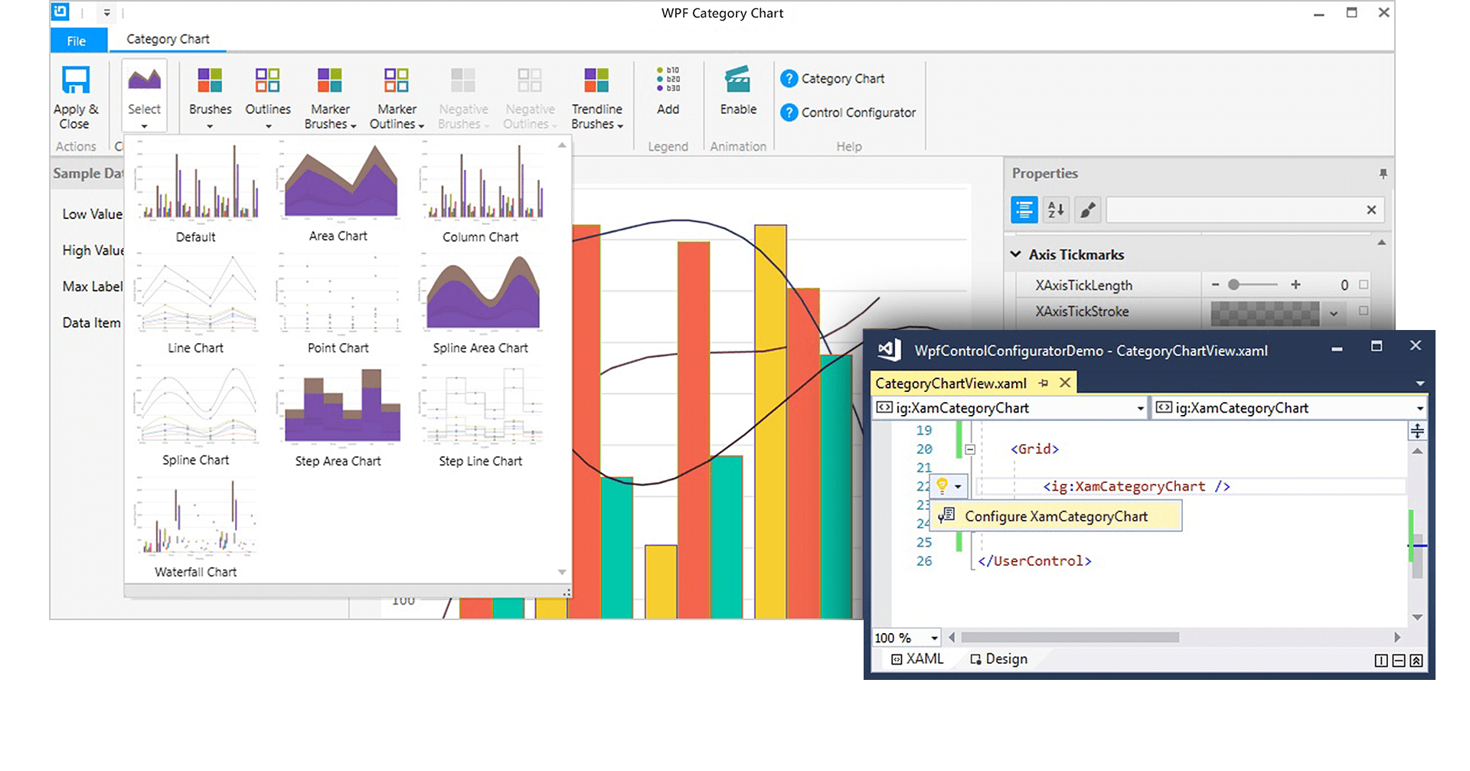Collapse the Axis Tickmarks section
1470x771 pixels.
pos(1016,254)
